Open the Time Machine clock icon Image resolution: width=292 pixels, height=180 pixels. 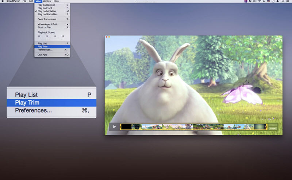point(273,1)
